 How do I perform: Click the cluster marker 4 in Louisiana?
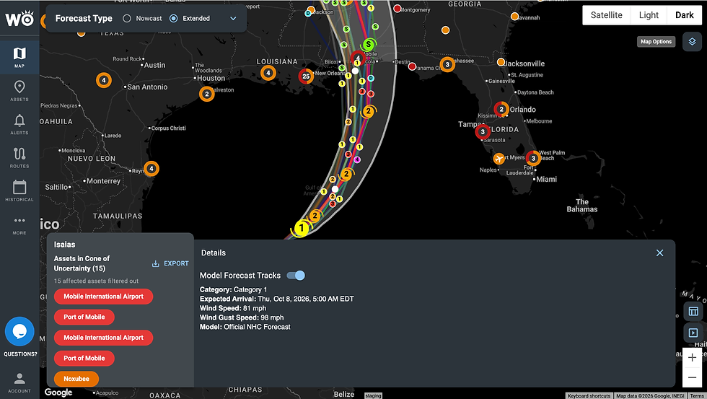click(x=268, y=73)
